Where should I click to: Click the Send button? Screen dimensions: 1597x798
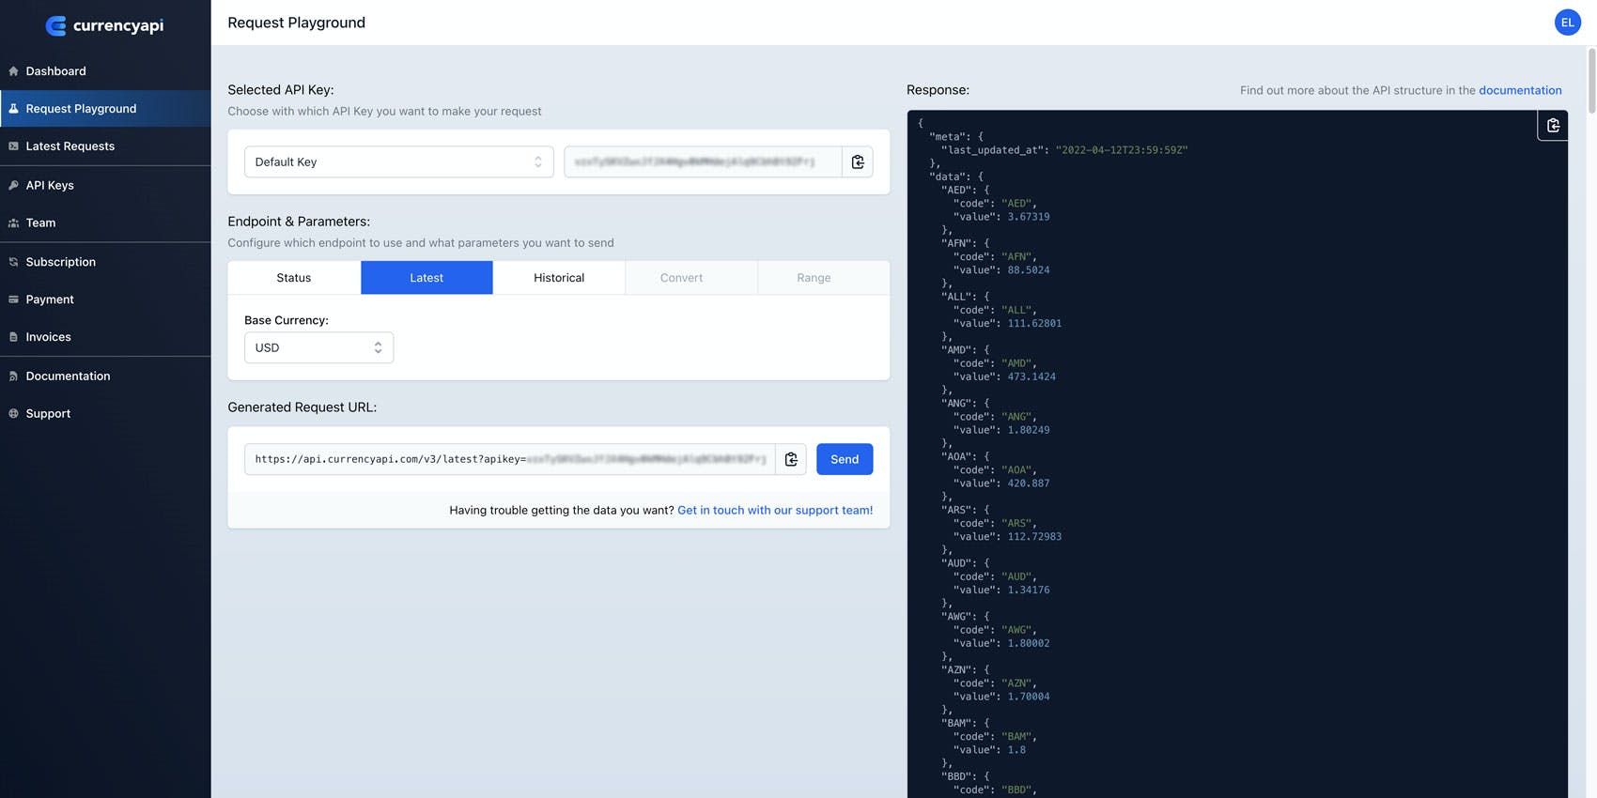coord(845,459)
